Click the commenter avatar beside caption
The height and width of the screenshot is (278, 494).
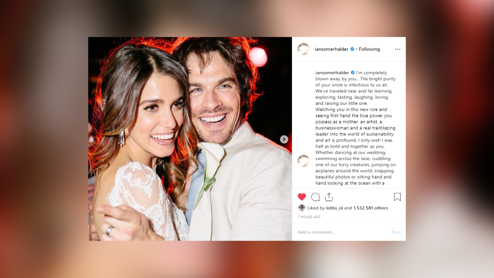tap(303, 161)
